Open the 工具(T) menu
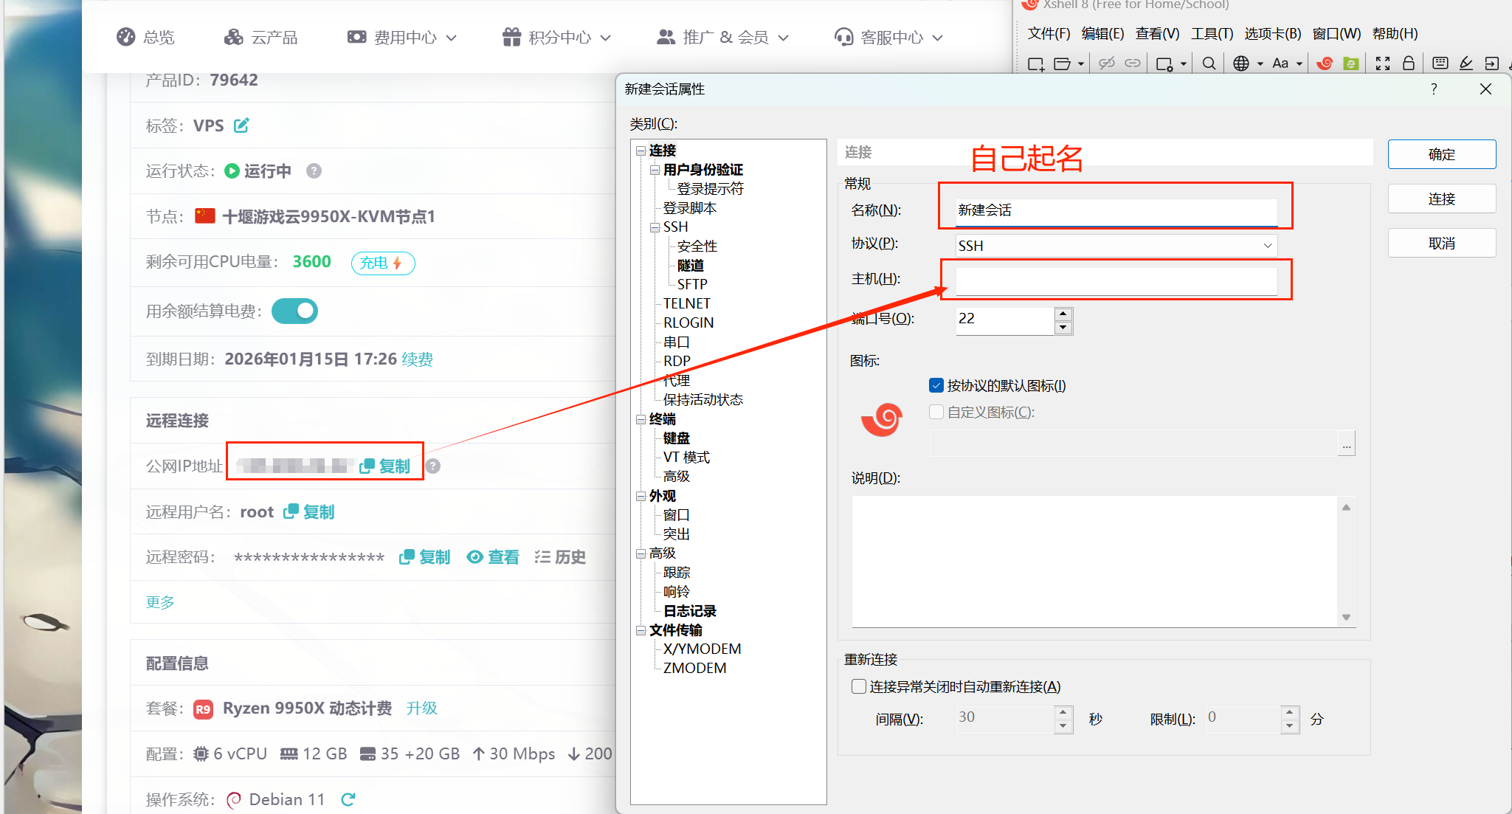 [x=1212, y=34]
